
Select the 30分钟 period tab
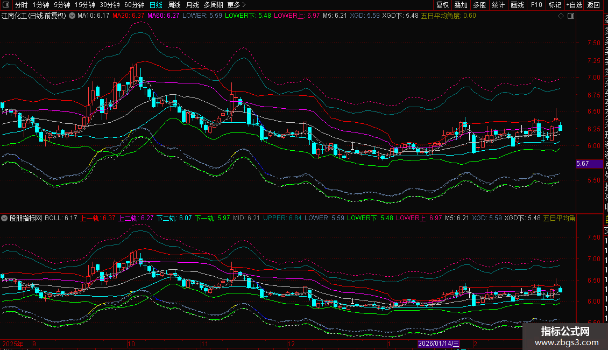[x=110, y=5]
